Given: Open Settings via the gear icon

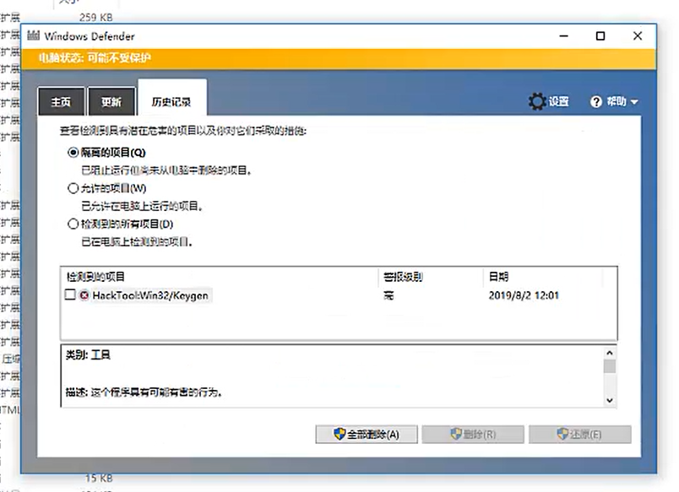Looking at the screenshot, I should coord(537,101).
